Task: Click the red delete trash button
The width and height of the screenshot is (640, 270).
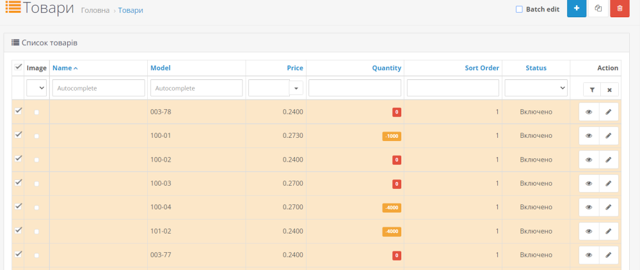Action: click(x=620, y=9)
